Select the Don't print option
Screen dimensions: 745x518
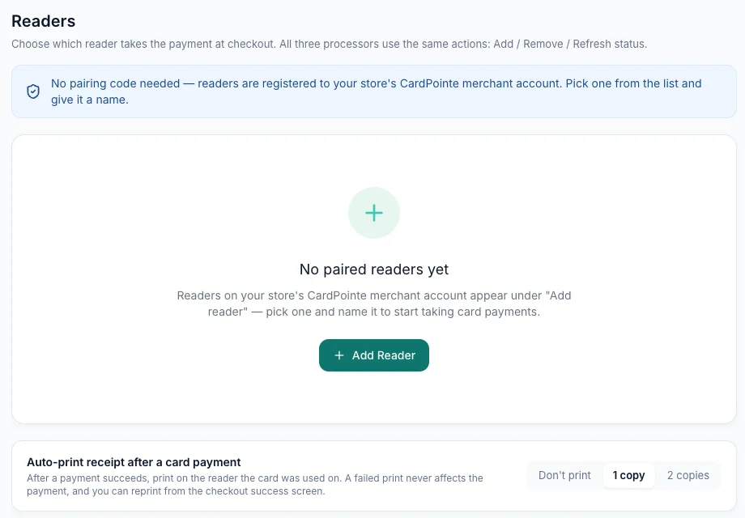(x=564, y=475)
